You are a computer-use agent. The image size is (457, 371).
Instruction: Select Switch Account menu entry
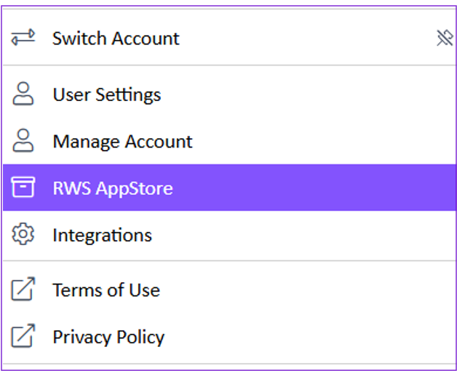coord(229,38)
